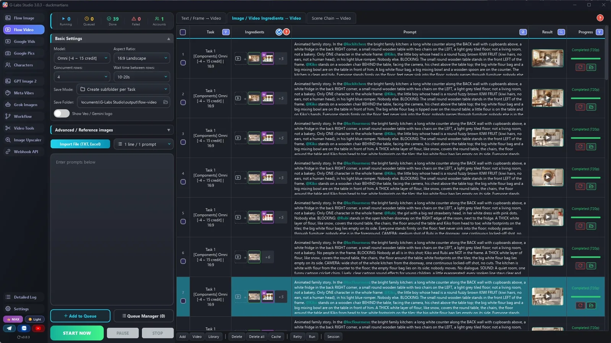This screenshot has width=611, height=343.
Task: Check the checkbox for task row 5
Action: pyautogui.click(x=183, y=222)
